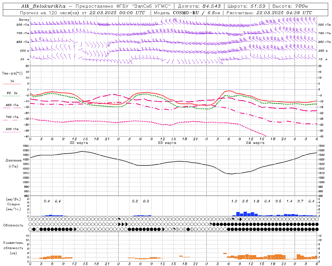
Task: Click the Alk_Belokurikha station title
Action: point(43,6)
